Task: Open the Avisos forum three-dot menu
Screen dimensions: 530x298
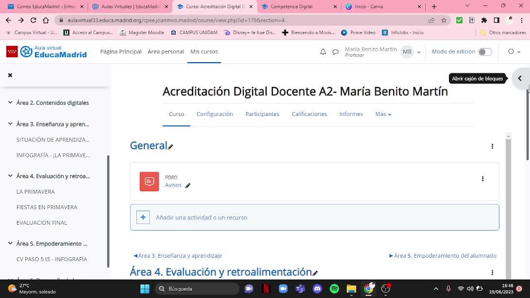Action: click(482, 179)
